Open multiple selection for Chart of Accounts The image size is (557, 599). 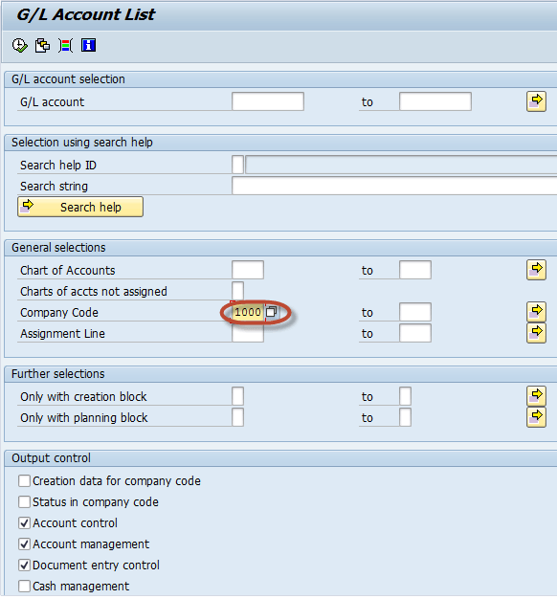(x=536, y=270)
